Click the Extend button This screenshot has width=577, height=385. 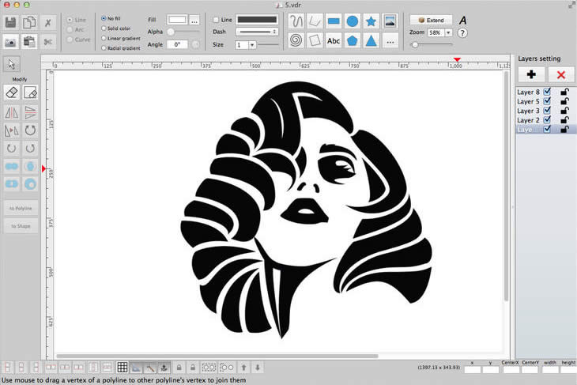point(431,20)
